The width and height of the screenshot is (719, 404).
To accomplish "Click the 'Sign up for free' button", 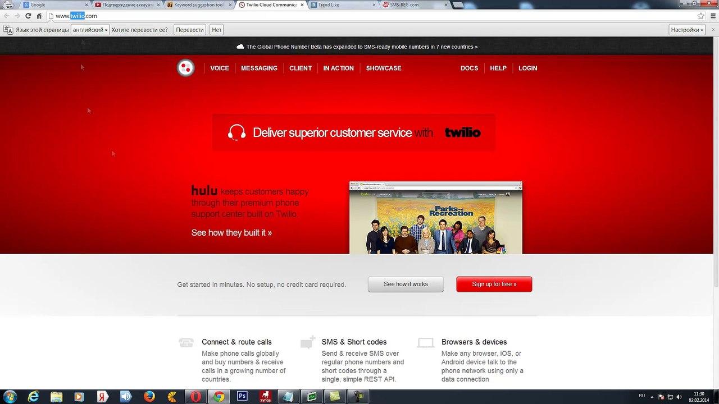I will point(494,284).
